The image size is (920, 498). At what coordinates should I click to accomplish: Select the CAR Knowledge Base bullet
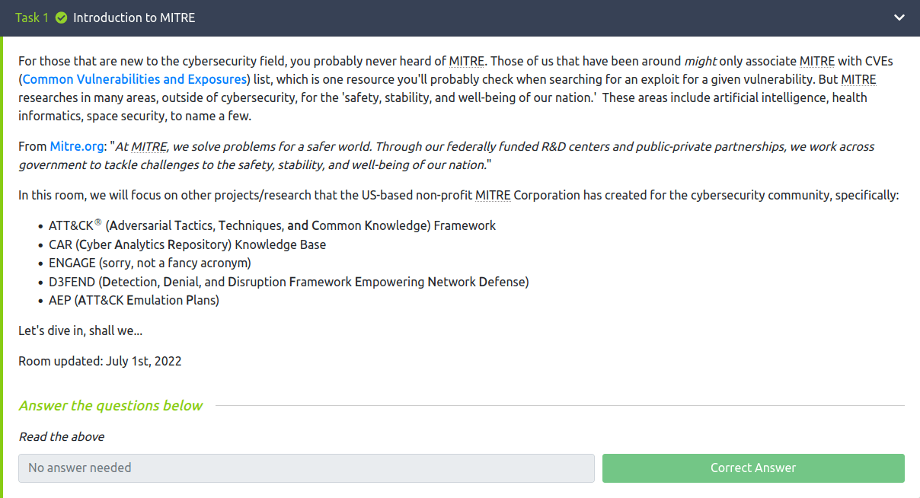click(x=181, y=245)
